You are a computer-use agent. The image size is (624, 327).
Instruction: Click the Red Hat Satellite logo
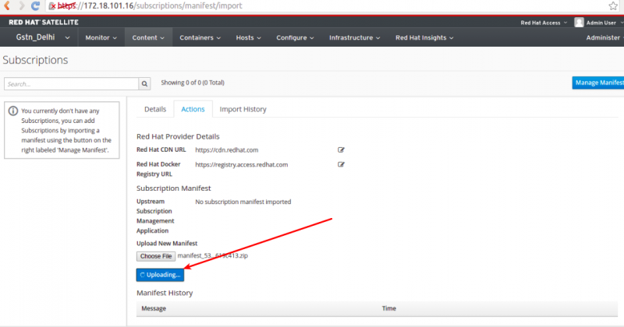click(x=44, y=23)
